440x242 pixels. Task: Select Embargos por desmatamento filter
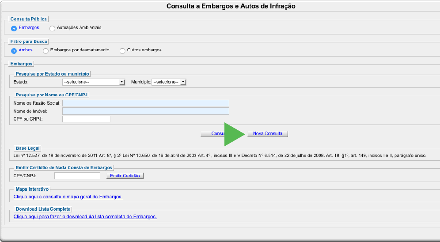[x=46, y=51]
